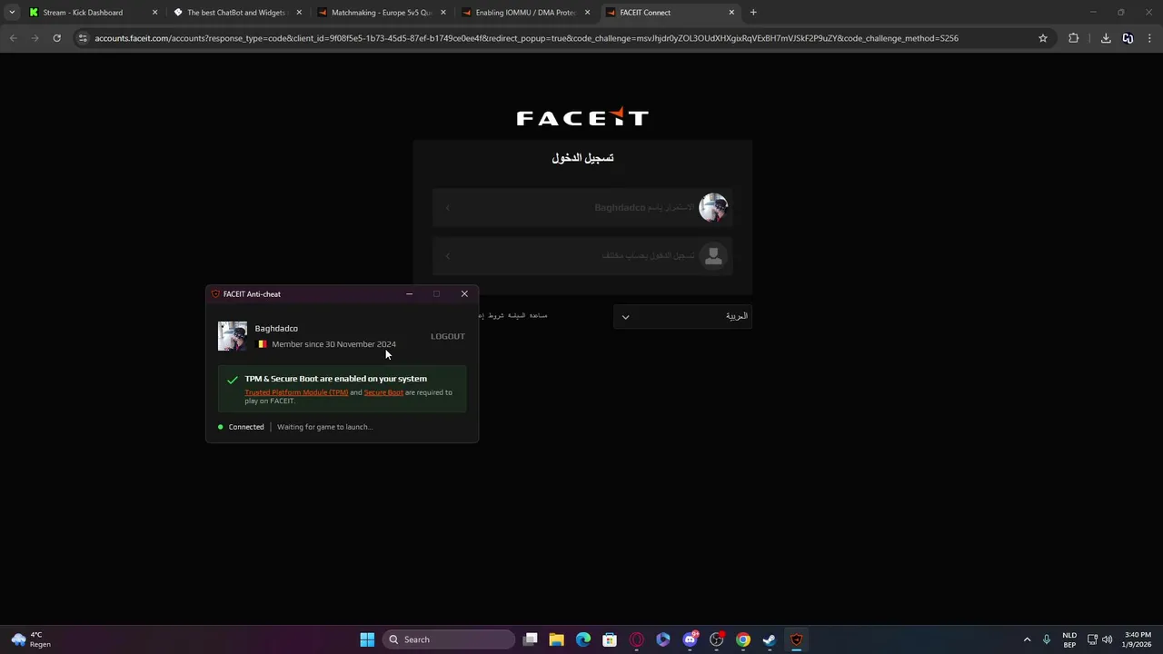Viewport: 1163px width, 654px height.
Task: Open Microsoft Edge from the taskbar
Action: point(583,639)
